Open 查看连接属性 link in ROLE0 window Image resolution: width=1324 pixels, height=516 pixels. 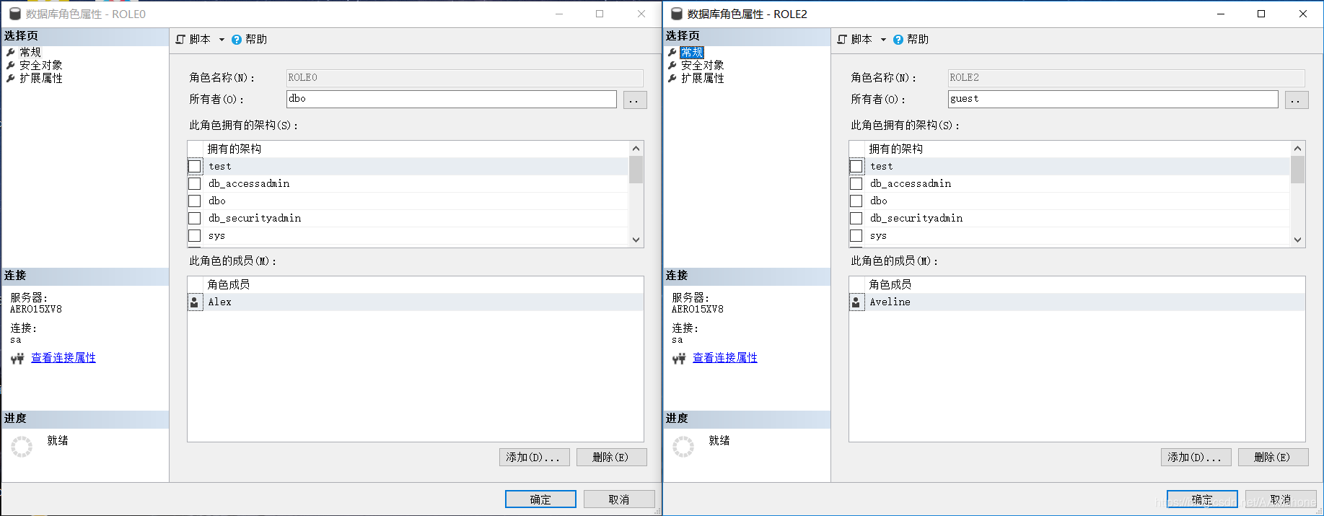point(63,358)
